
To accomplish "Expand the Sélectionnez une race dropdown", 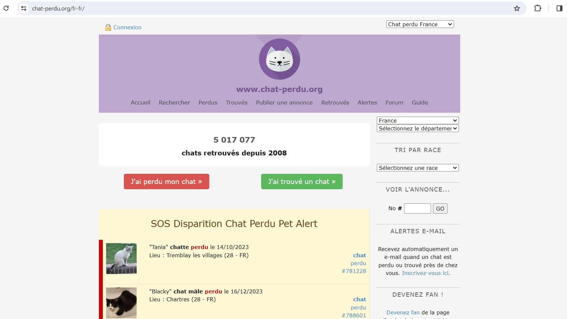I will 418,168.
